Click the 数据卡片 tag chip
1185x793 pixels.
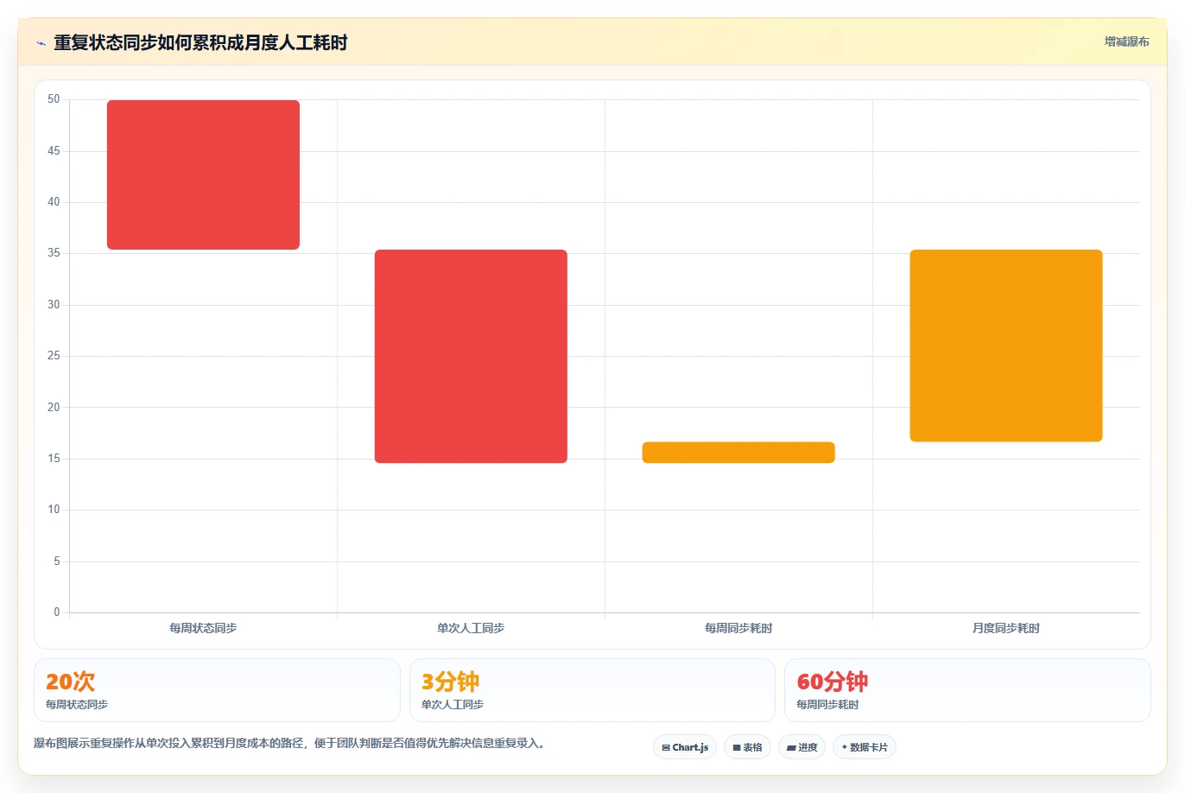click(864, 747)
